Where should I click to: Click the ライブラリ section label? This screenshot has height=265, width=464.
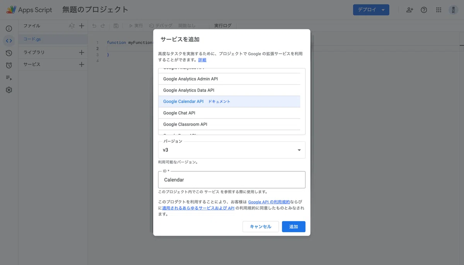[34, 52]
